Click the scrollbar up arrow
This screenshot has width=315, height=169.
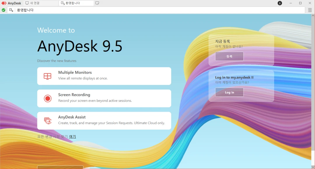[313, 16]
